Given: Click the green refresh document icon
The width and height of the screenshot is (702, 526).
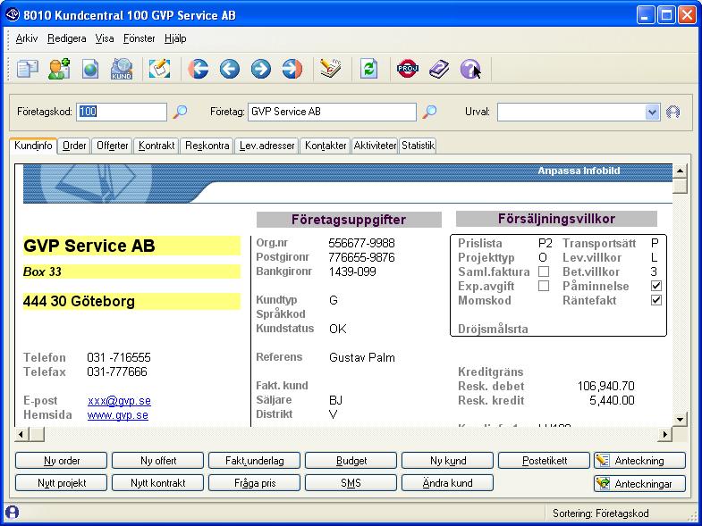Looking at the screenshot, I should coord(369,70).
